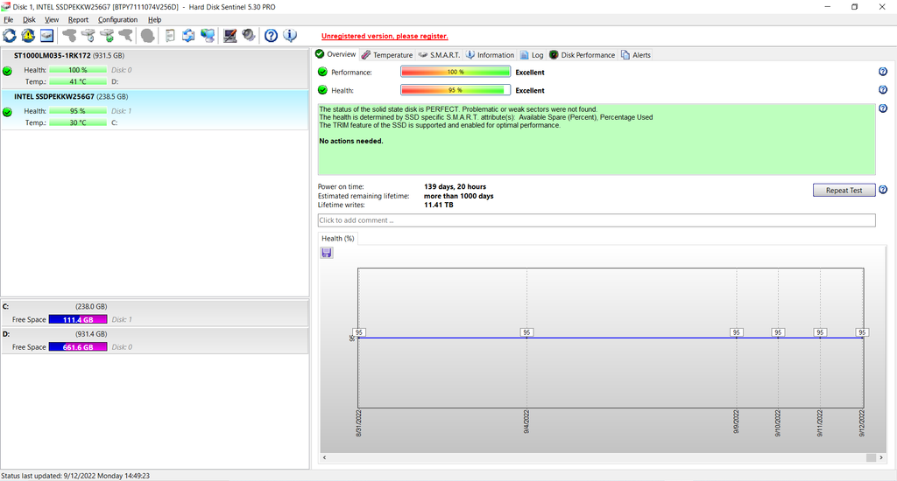This screenshot has height=481, width=897.
Task: Open the Configuration menu
Action: pyautogui.click(x=117, y=19)
